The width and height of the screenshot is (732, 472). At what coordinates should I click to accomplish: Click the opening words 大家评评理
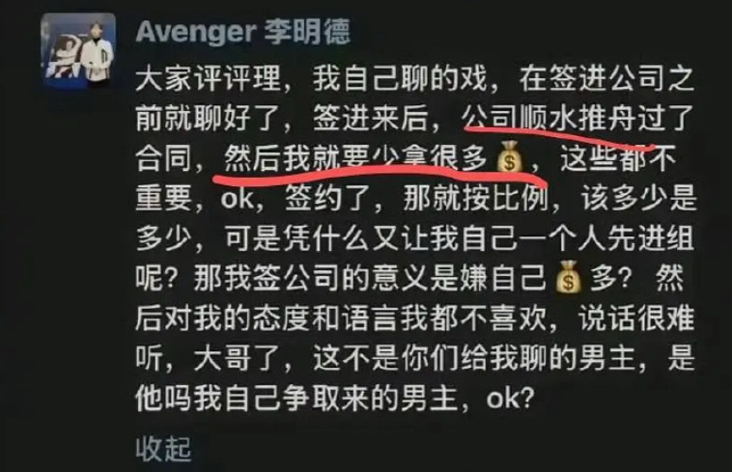(209, 78)
